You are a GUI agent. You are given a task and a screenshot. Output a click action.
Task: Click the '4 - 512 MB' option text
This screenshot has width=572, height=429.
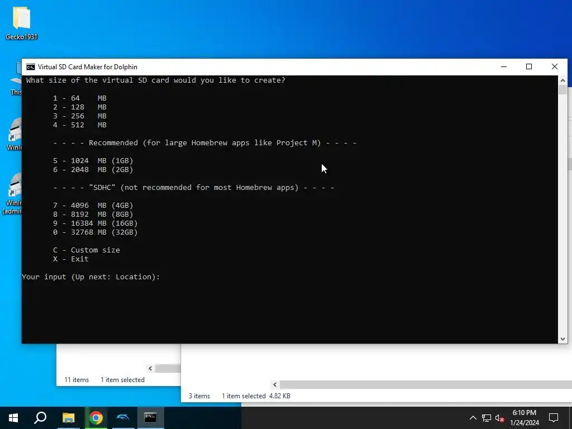79,125
